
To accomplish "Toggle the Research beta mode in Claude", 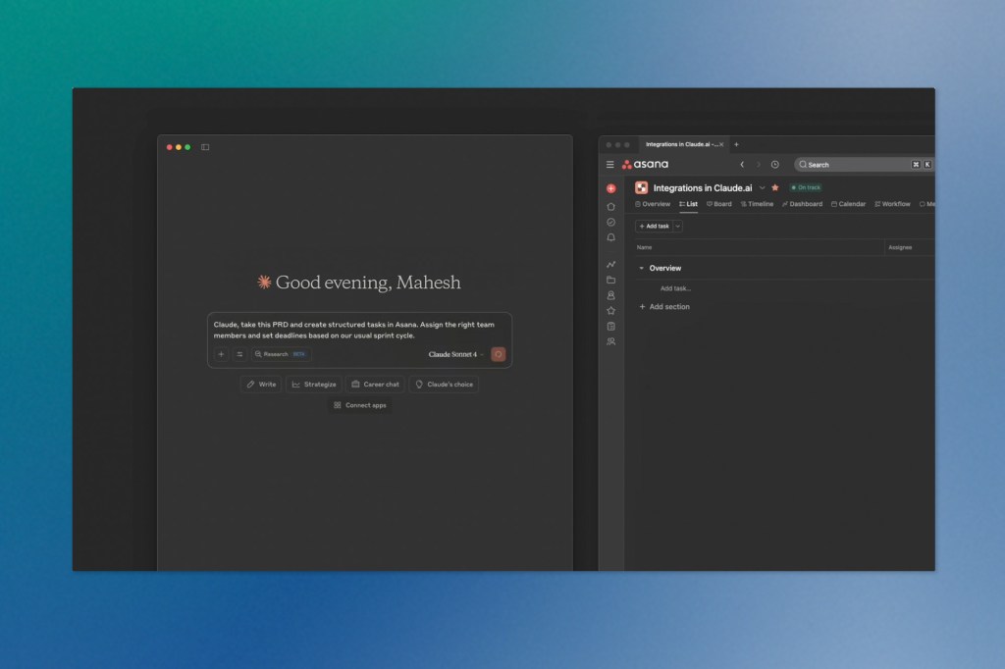I will [x=281, y=354].
